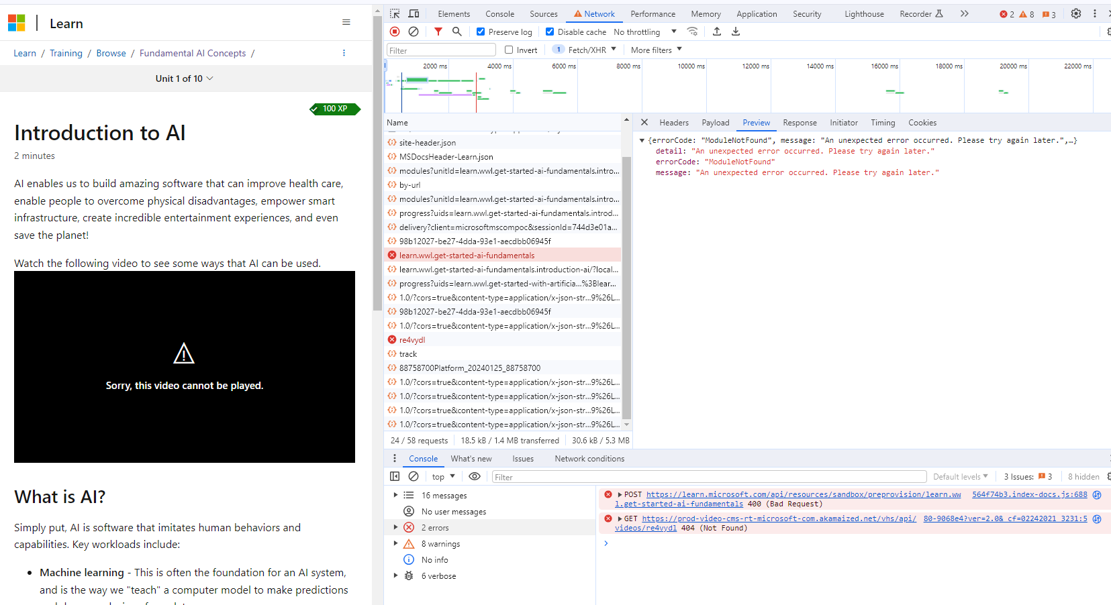Viewport: 1111px width, 605px height.
Task: Click the inspect element selector icon
Action: click(x=395, y=13)
